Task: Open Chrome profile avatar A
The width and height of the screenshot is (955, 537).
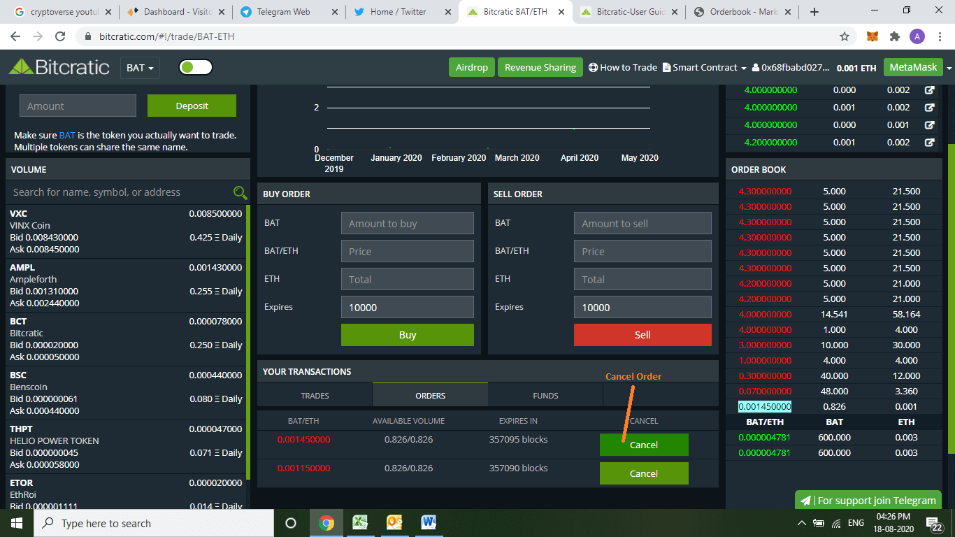Action: tap(917, 36)
